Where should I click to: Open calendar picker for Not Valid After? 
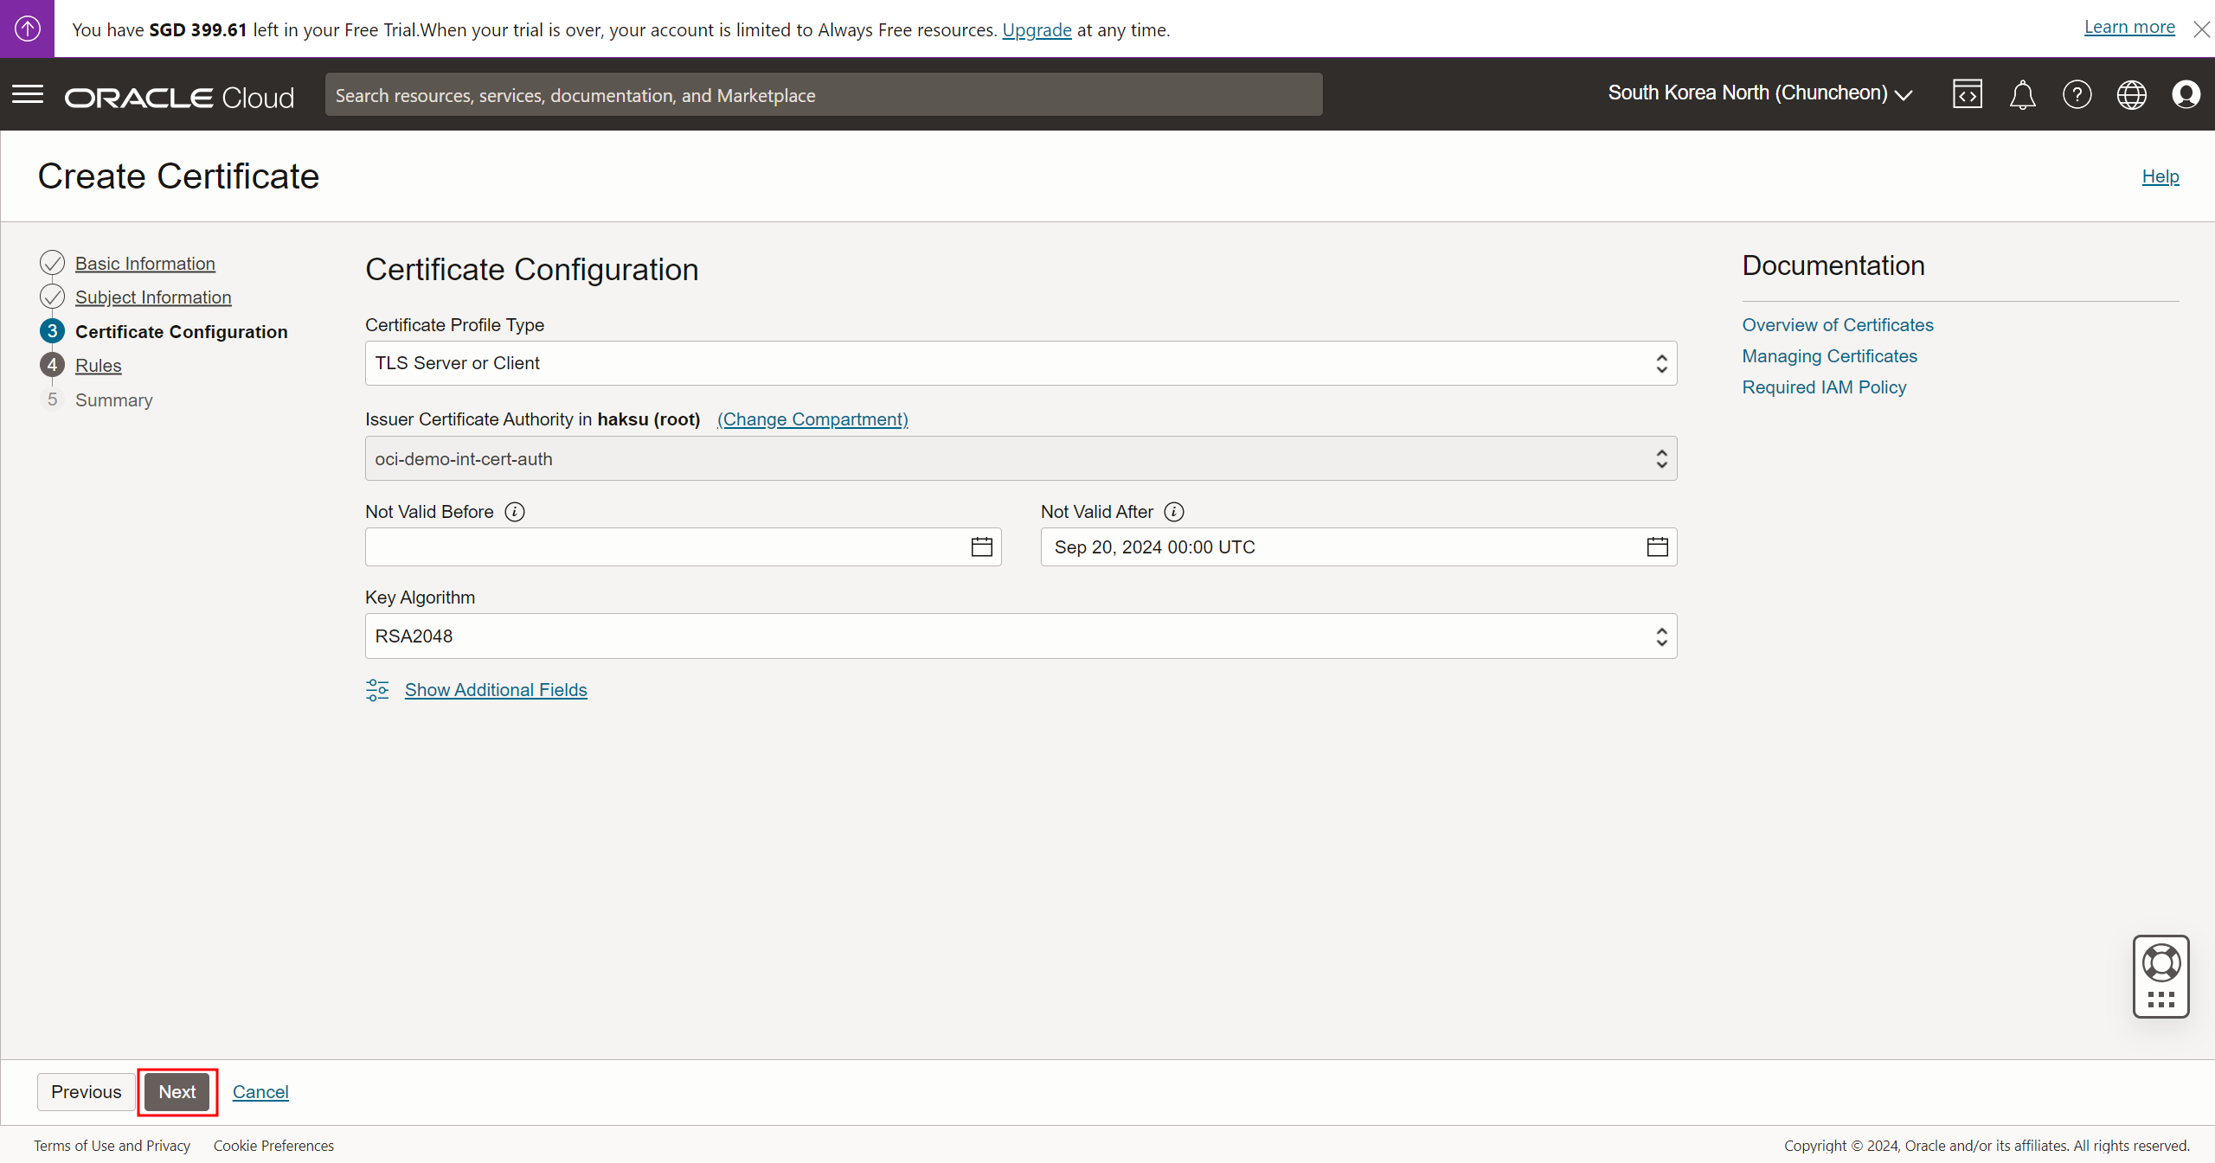click(1657, 546)
